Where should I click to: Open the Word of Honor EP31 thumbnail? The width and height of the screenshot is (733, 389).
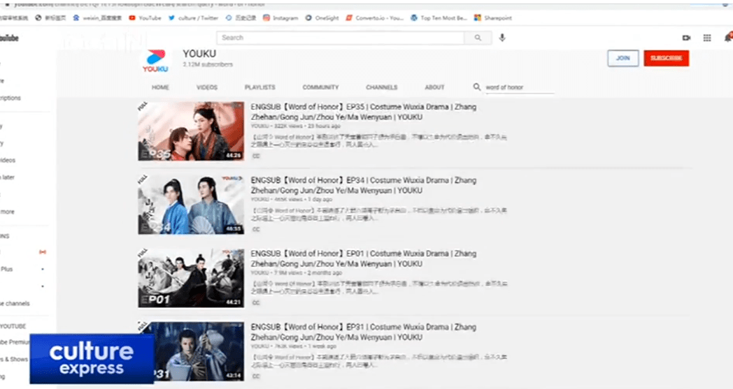click(191, 351)
